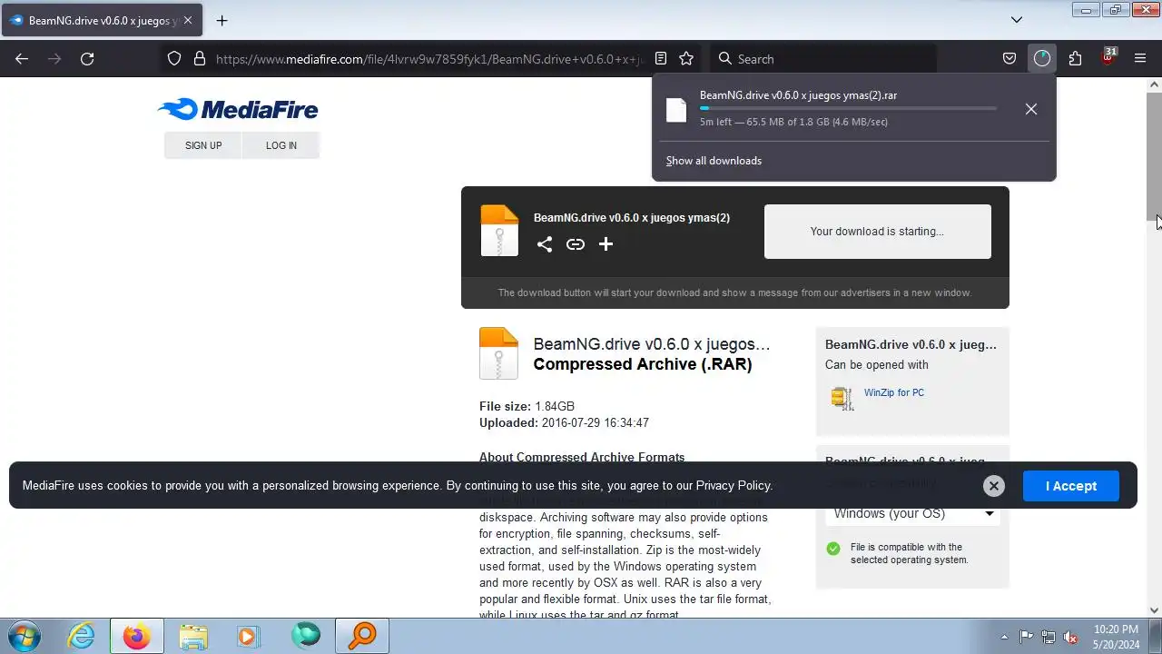1162x654 pixels.
Task: Click the share icon under the file name
Action: 545,244
